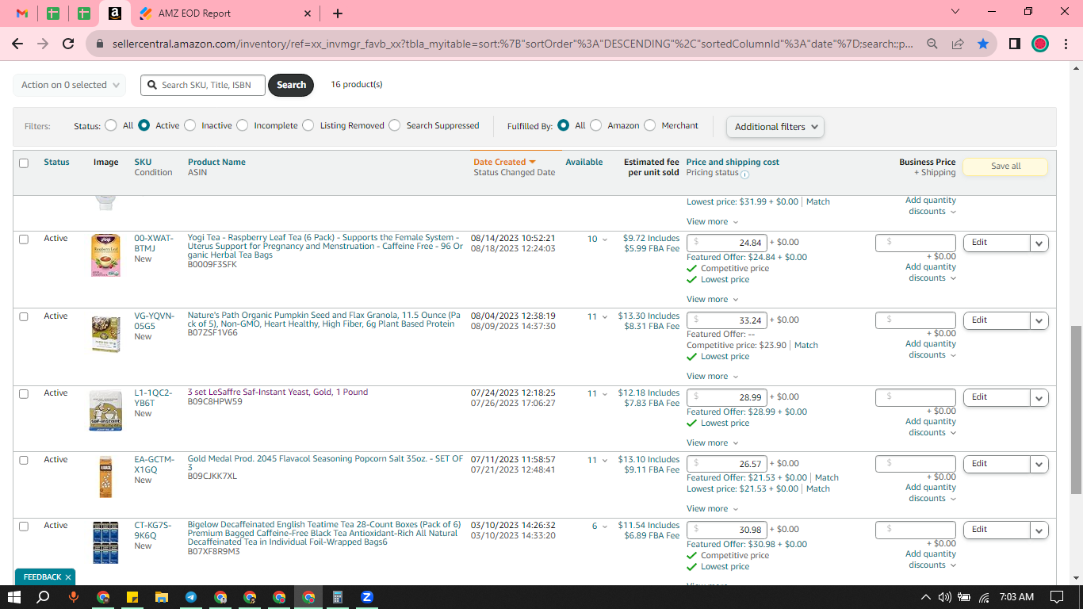Open the Nature's Path granola product image
This screenshot has height=609, width=1083.
pyautogui.click(x=105, y=334)
